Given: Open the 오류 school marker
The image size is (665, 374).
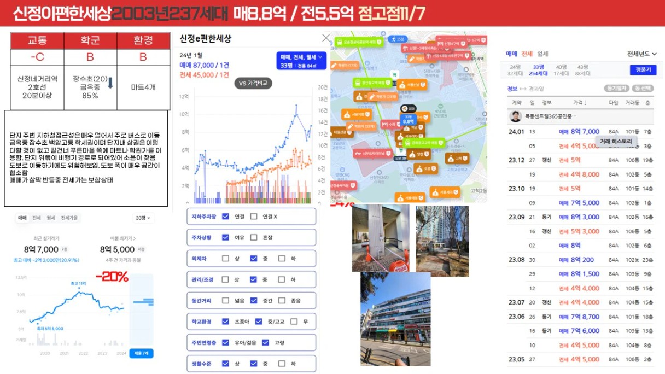Looking at the screenshot, I should [425, 169].
